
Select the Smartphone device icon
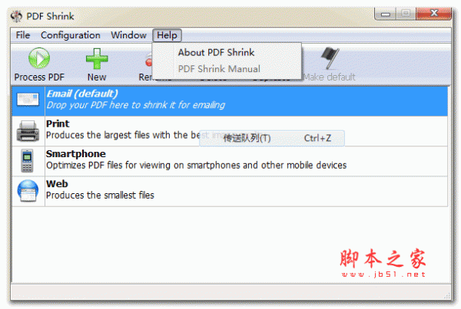(28, 160)
